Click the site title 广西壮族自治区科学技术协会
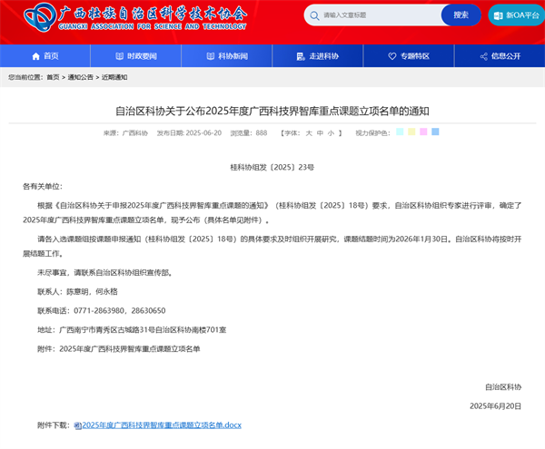This screenshot has height=449, width=545. point(153,14)
